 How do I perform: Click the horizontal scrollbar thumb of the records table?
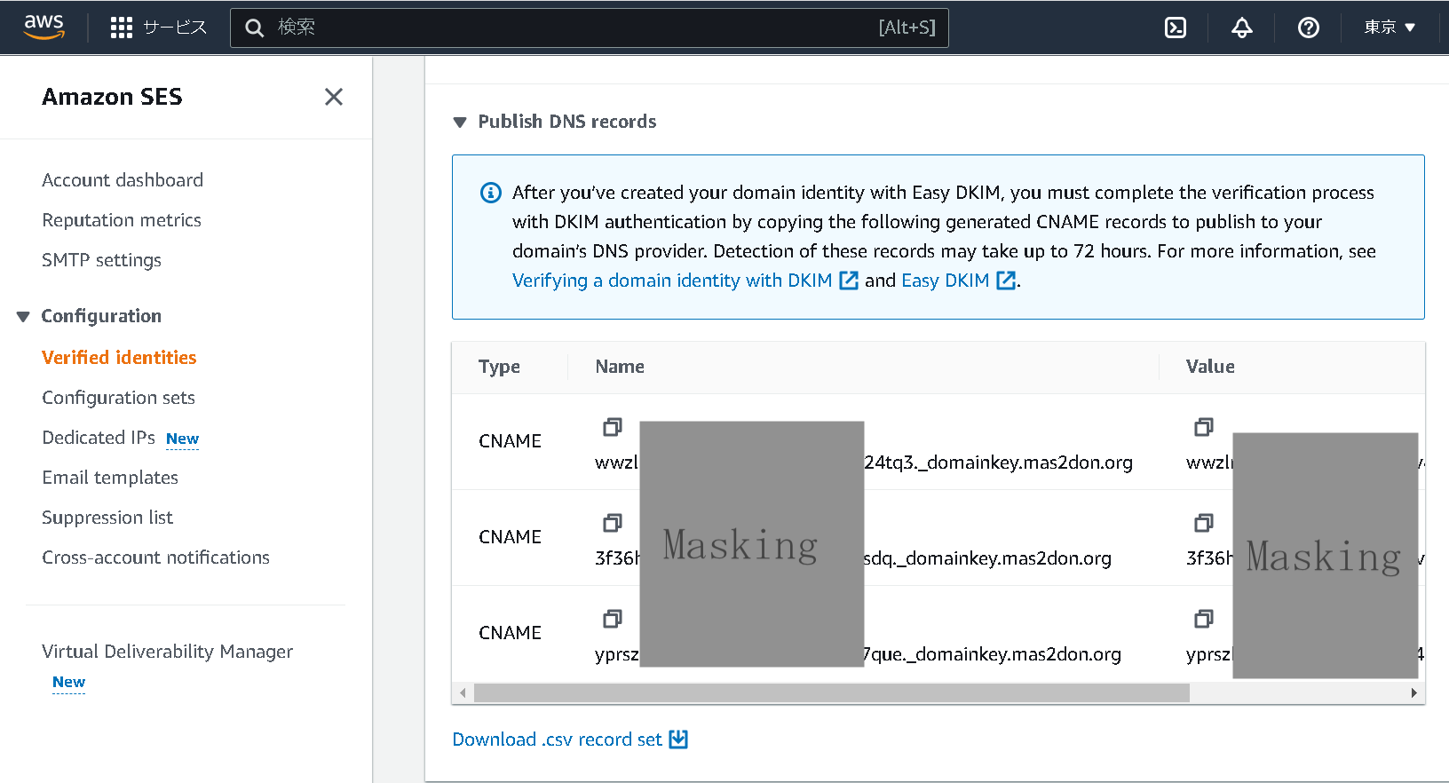coord(832,693)
